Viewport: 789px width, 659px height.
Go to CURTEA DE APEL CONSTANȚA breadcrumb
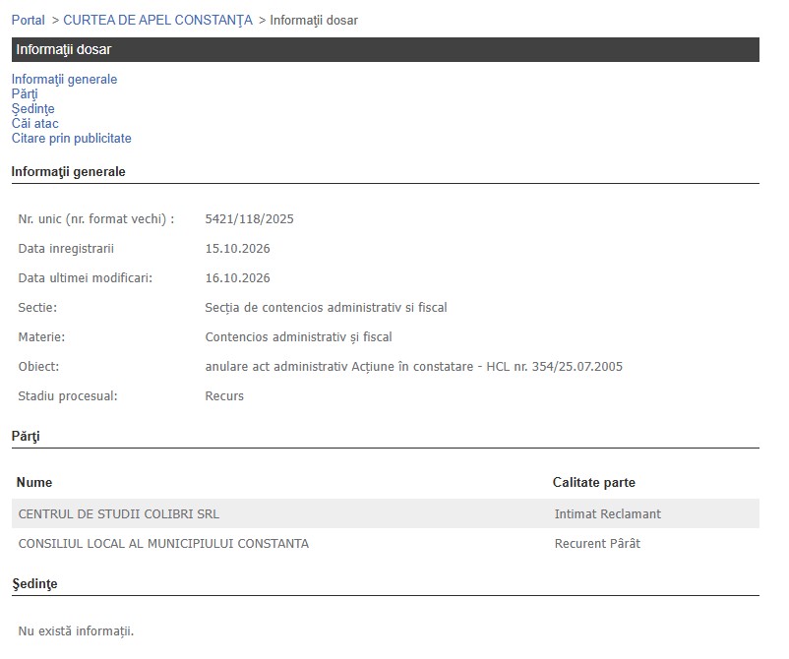pyautogui.click(x=157, y=20)
